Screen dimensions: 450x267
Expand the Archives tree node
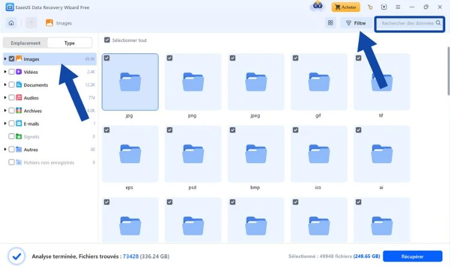point(5,110)
